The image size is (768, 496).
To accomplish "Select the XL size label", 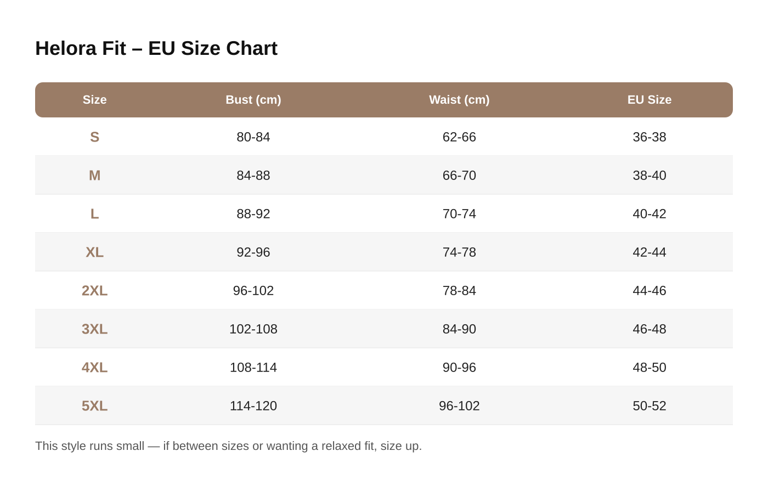I will point(94,252).
